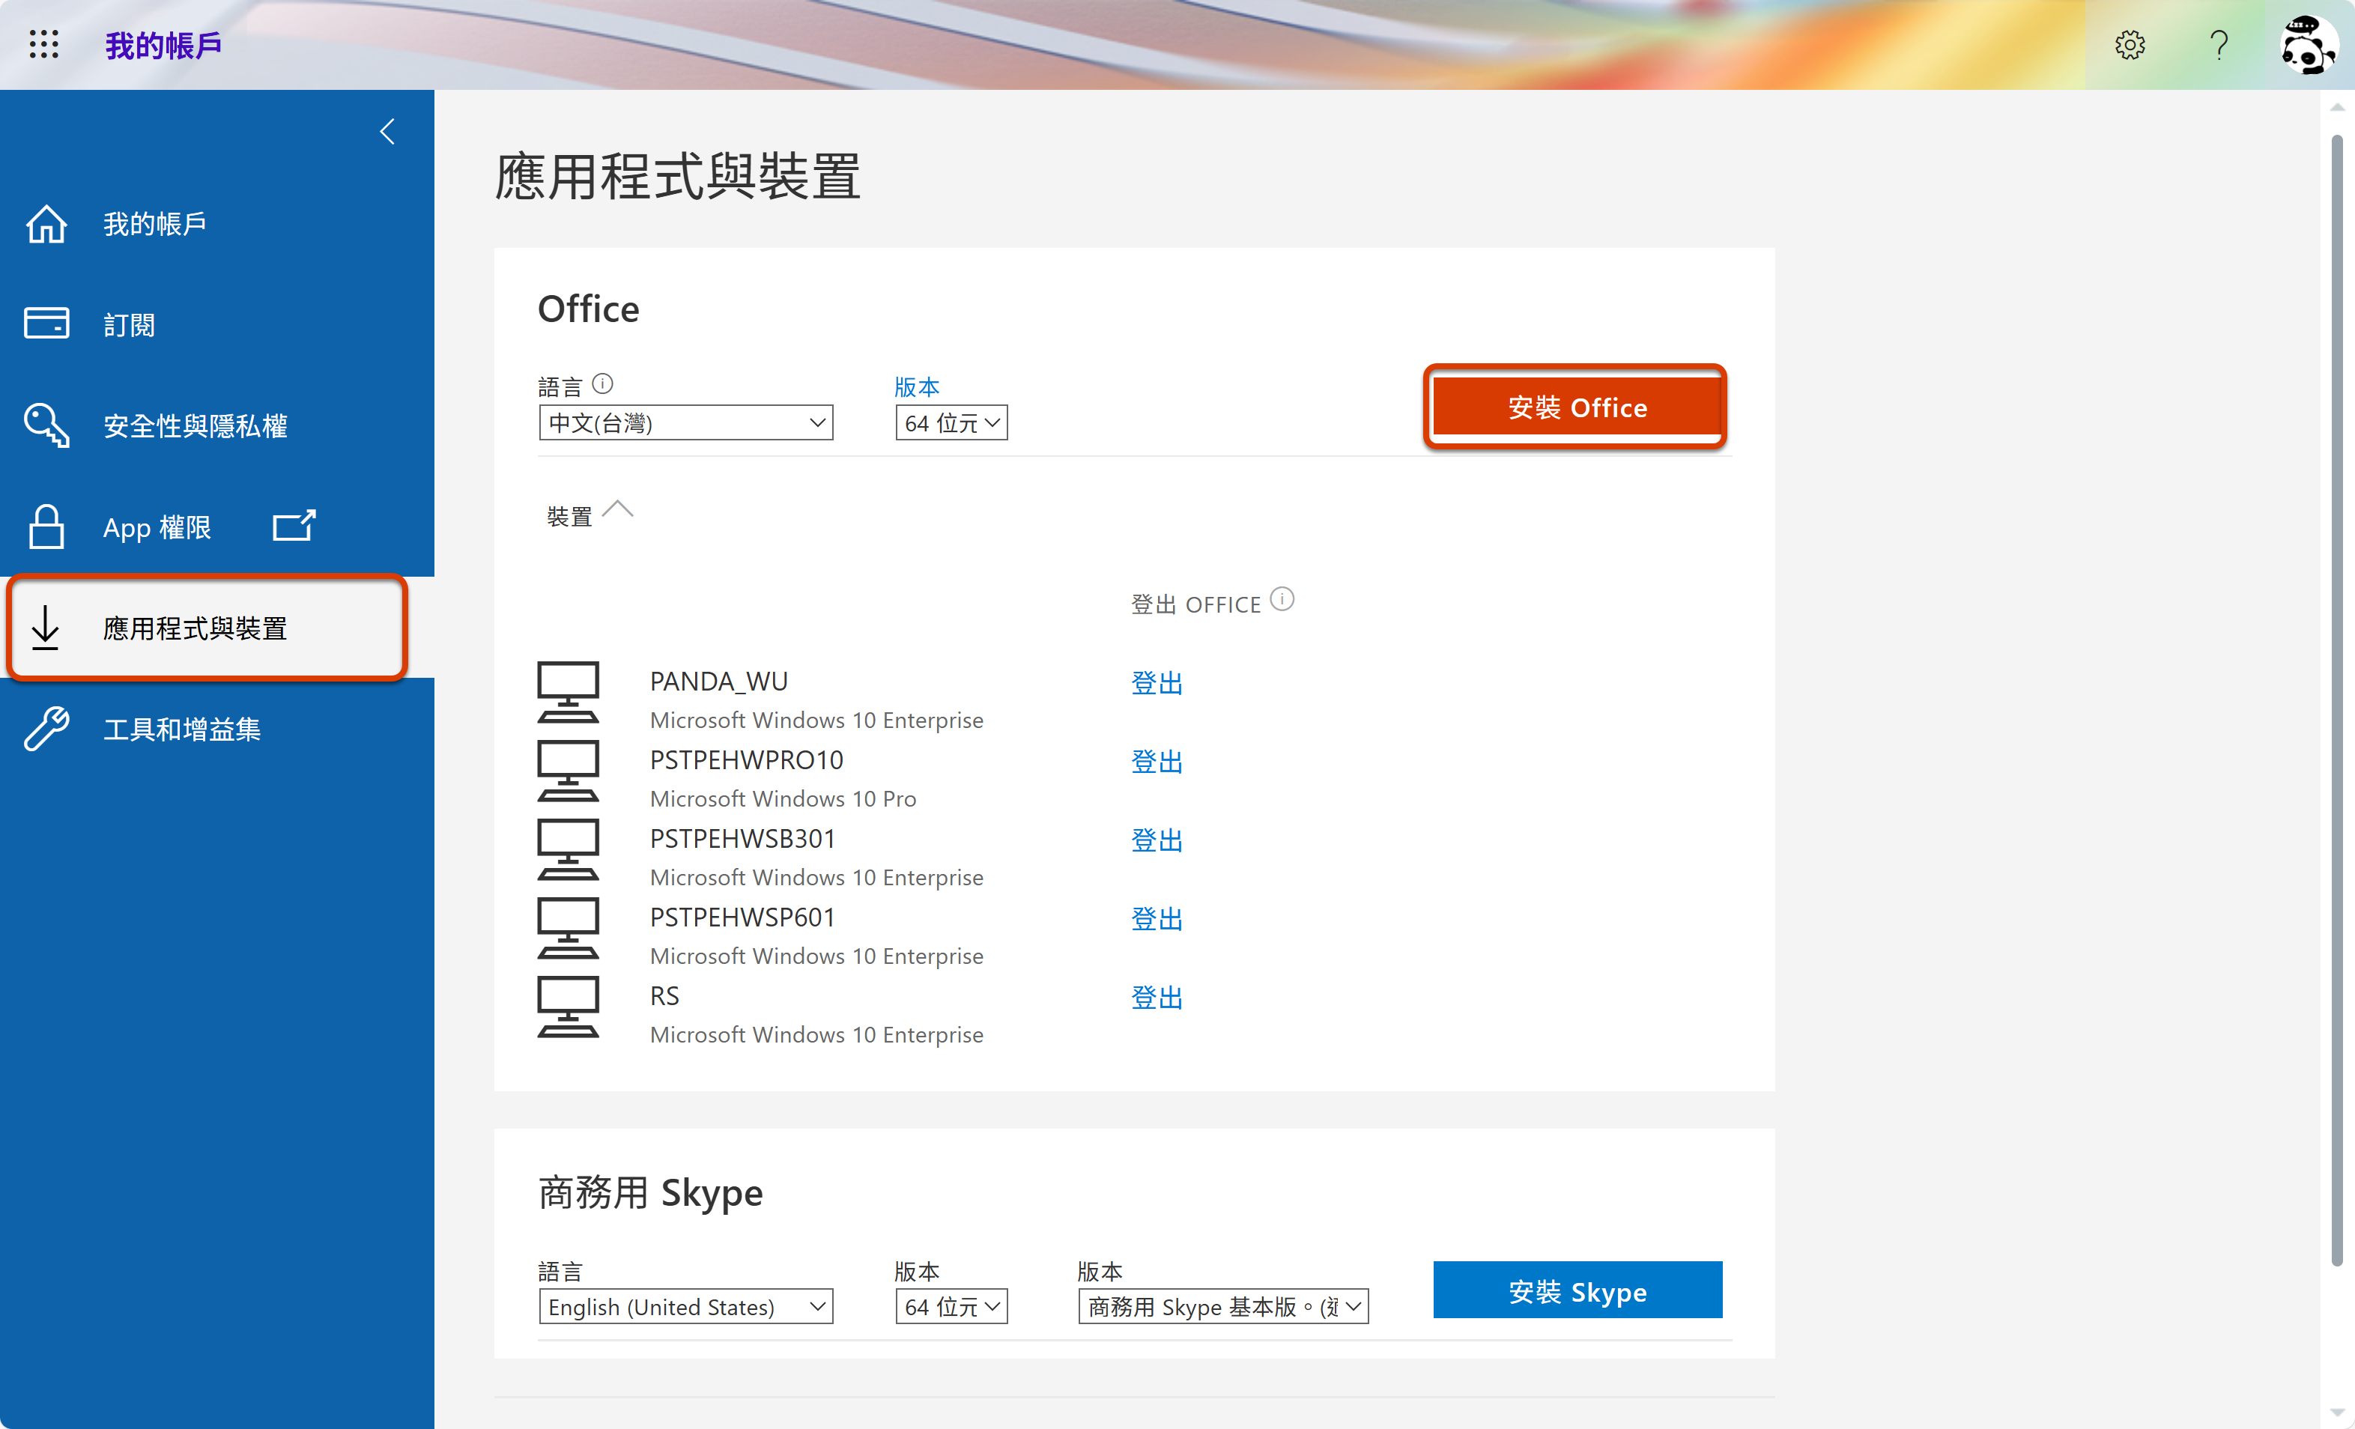
Task: Go to 訂閱 in the sidebar
Action: (129, 325)
